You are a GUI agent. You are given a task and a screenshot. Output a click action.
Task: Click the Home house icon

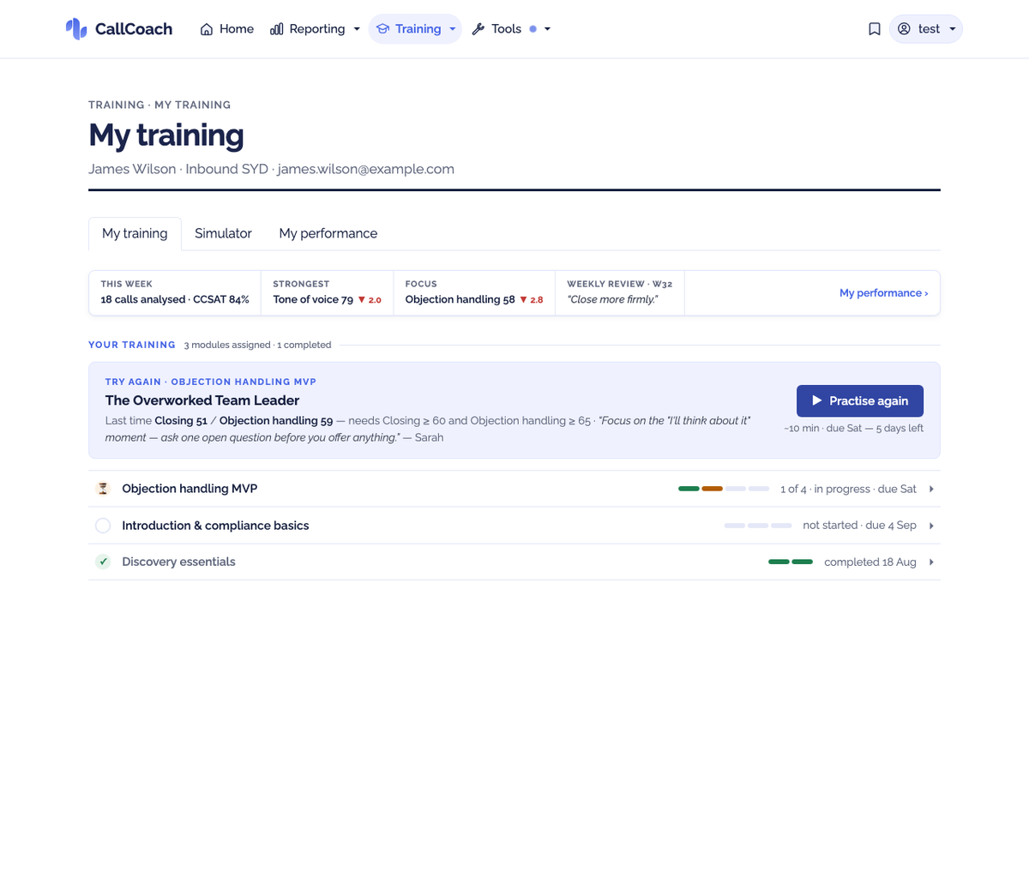(207, 29)
